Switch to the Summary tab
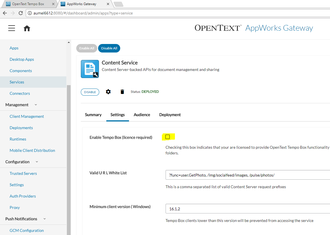Image resolution: width=330 pixels, height=235 pixels. (93, 115)
